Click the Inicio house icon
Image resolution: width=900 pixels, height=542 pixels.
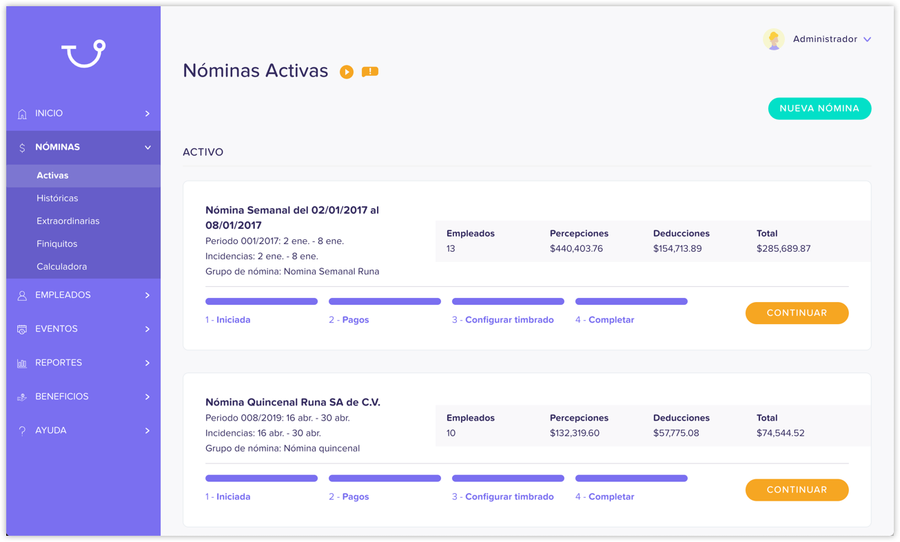tap(22, 114)
